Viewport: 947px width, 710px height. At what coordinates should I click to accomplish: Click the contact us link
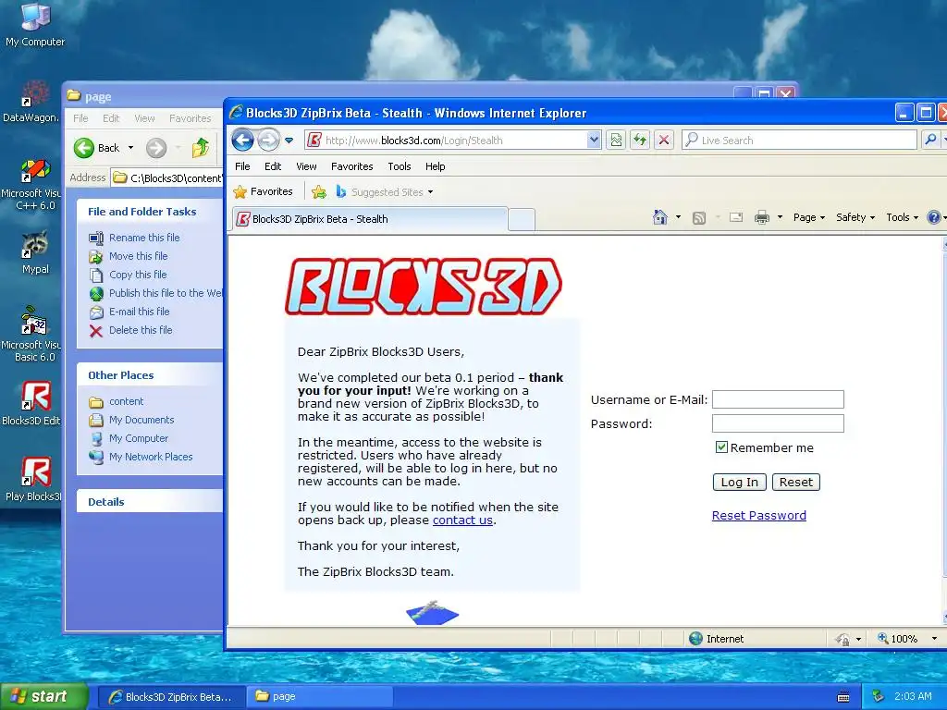pos(462,520)
